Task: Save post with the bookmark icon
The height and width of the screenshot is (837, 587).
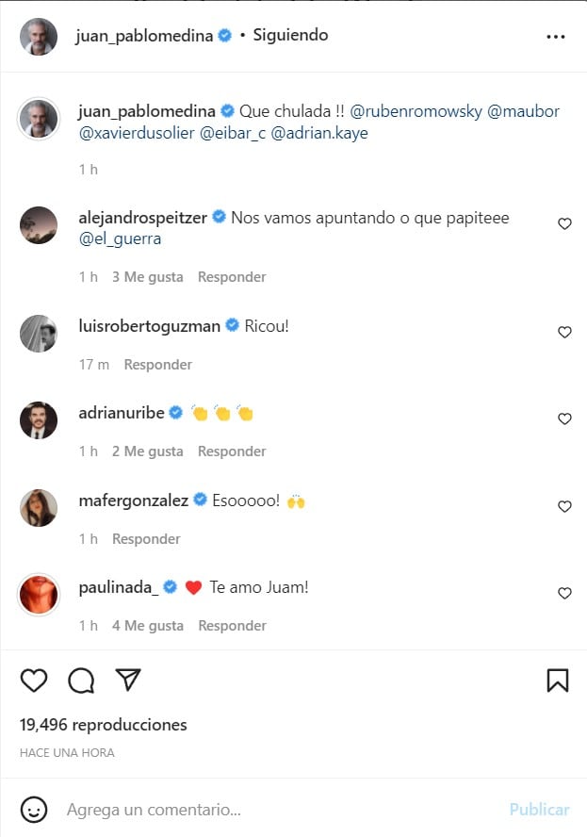Action: (x=557, y=681)
